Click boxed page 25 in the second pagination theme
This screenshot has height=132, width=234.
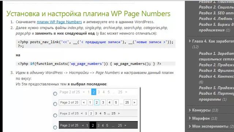(127, 103)
